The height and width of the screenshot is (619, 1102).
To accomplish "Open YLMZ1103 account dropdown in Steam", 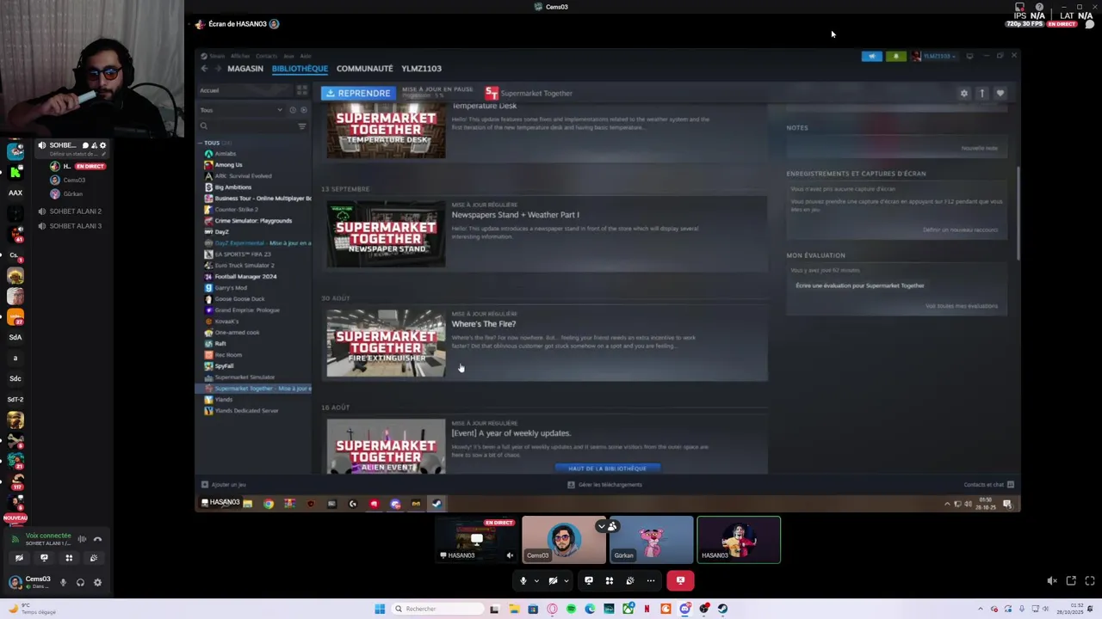I will point(934,56).
